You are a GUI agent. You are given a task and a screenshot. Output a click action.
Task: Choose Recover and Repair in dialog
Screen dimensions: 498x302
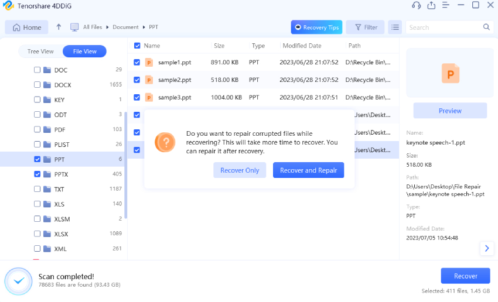pos(308,170)
